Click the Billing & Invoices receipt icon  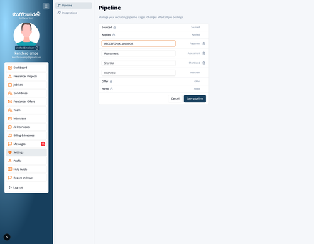[10, 135]
